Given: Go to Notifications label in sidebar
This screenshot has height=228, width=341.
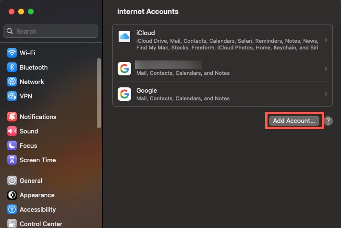Looking at the screenshot, I should [x=38, y=117].
